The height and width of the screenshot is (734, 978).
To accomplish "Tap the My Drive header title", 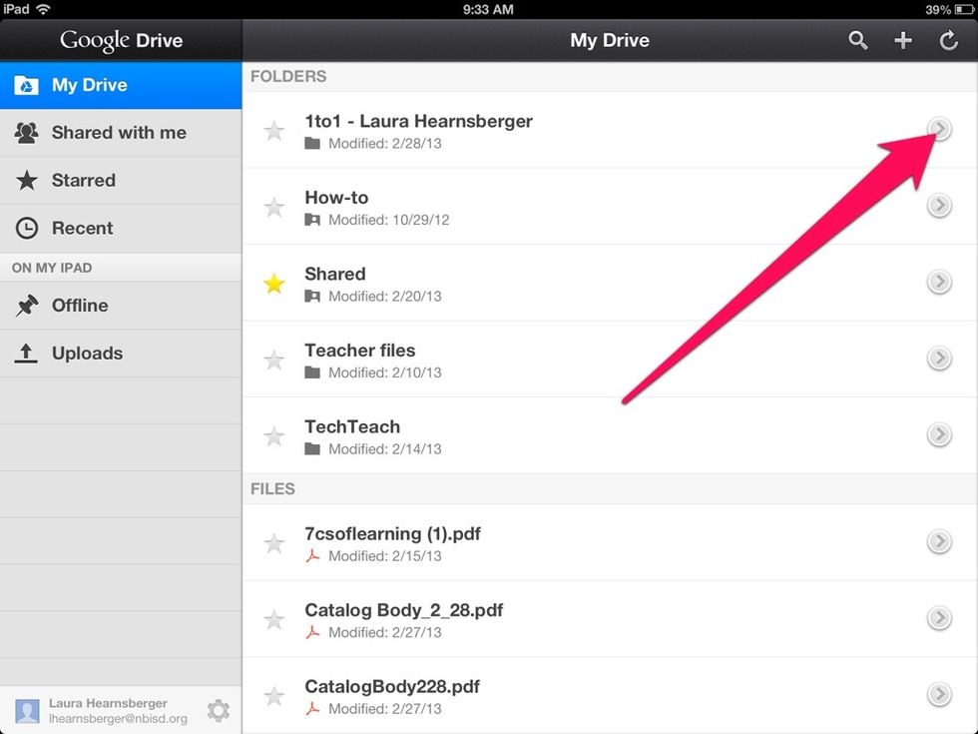I will (x=610, y=41).
